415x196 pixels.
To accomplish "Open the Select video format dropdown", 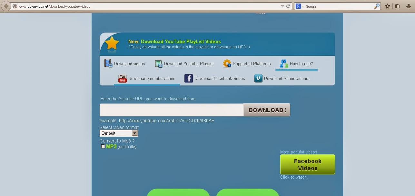I will pos(119,133).
